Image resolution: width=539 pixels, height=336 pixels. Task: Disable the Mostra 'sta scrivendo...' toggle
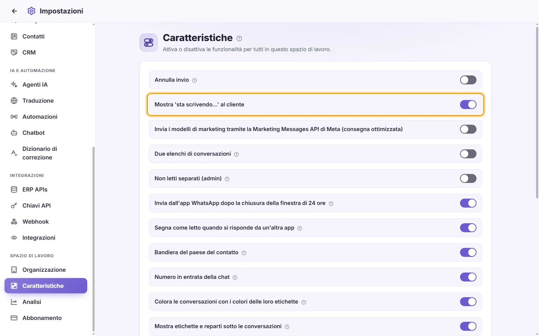468,105
